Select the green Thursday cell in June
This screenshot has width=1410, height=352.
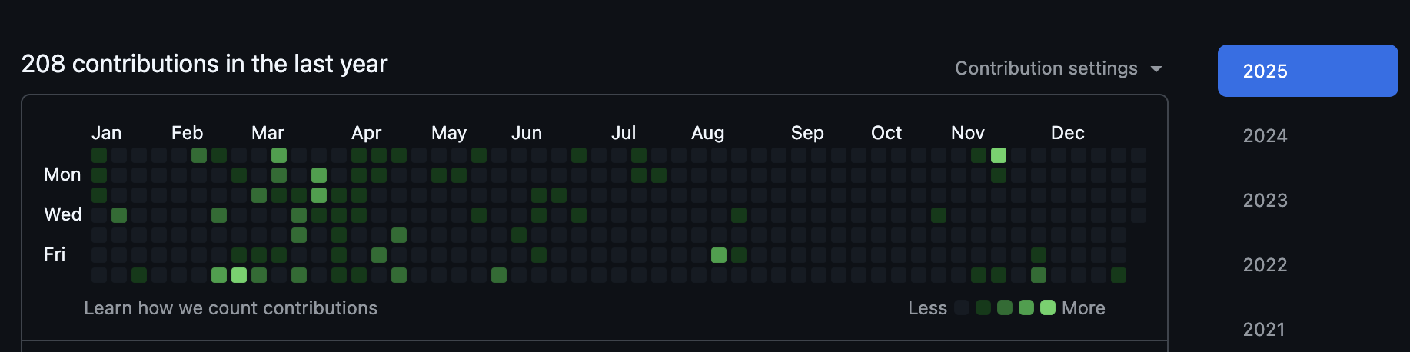(x=519, y=235)
